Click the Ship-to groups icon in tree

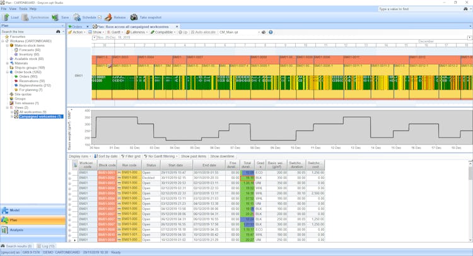coord(11,67)
